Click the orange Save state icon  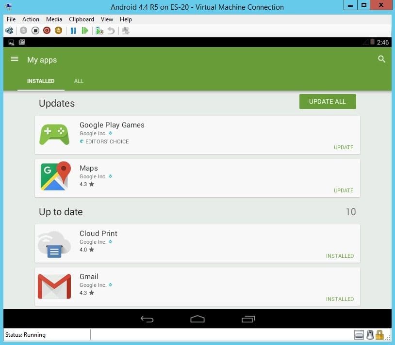tap(58, 31)
